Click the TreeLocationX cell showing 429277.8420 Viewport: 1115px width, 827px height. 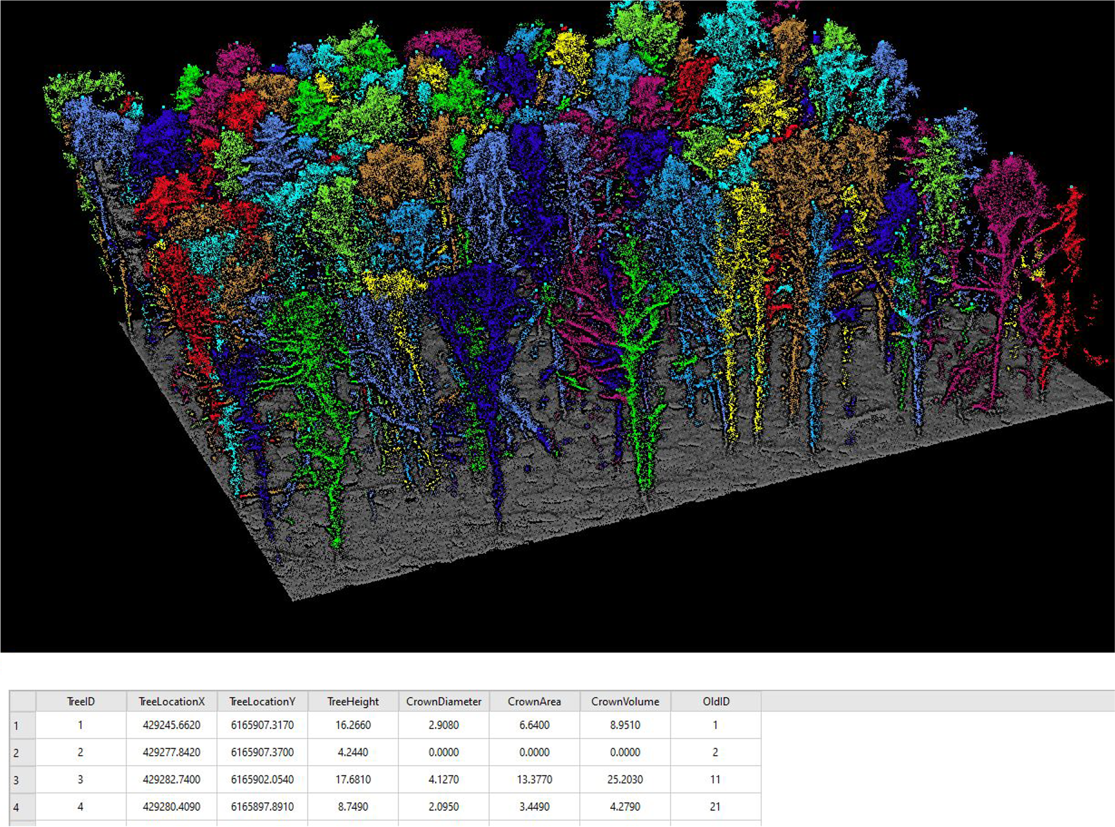click(172, 752)
